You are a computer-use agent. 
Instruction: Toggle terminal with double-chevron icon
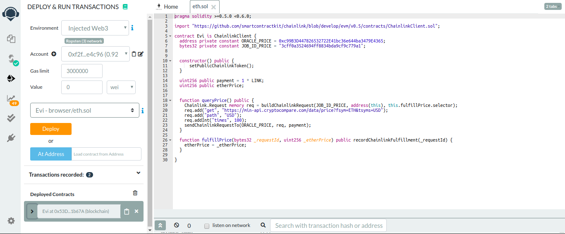pos(160,225)
